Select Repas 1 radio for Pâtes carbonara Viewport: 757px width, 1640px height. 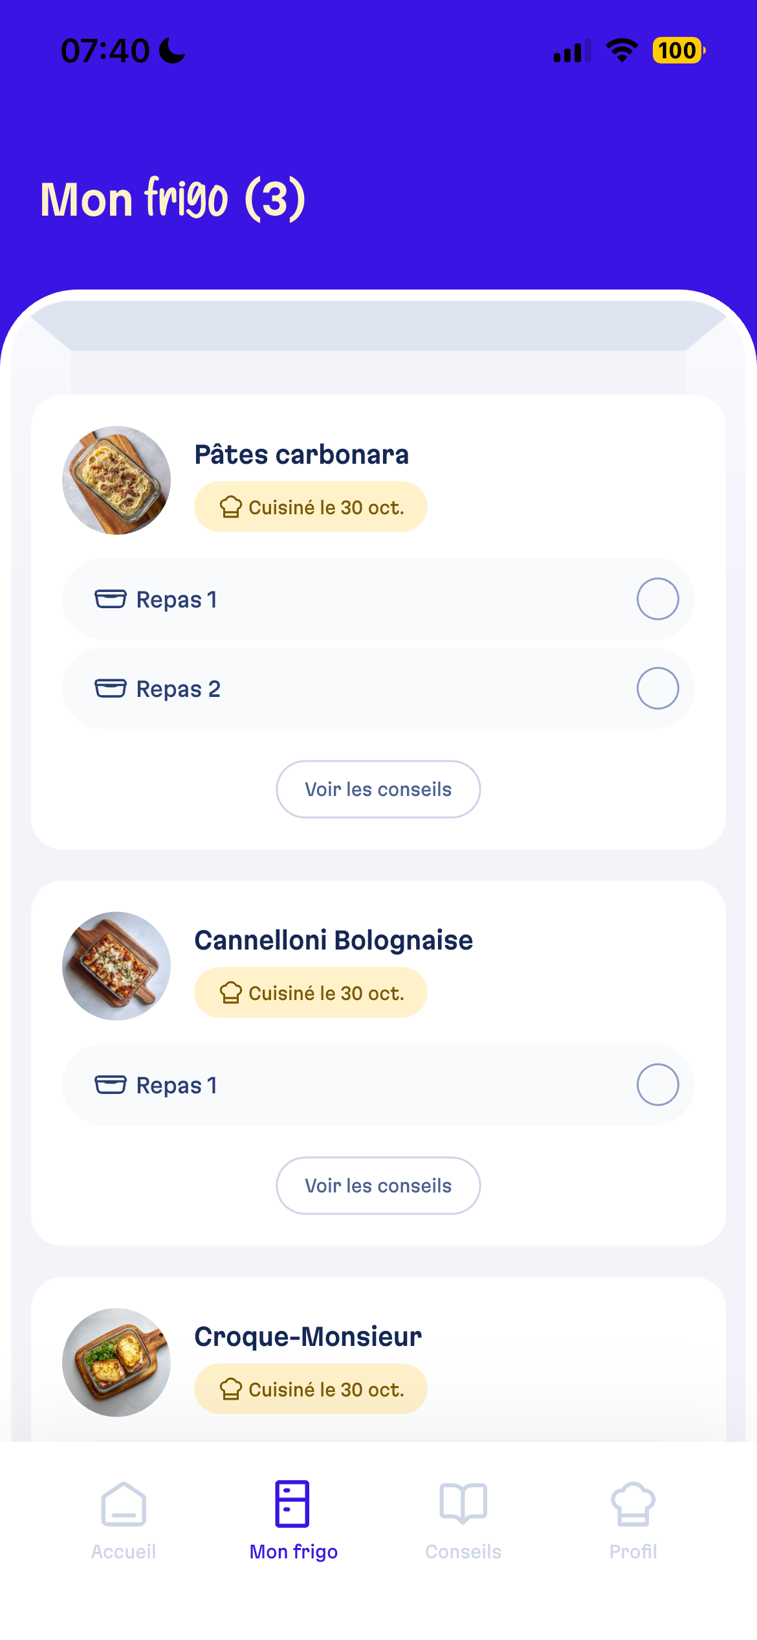click(657, 599)
